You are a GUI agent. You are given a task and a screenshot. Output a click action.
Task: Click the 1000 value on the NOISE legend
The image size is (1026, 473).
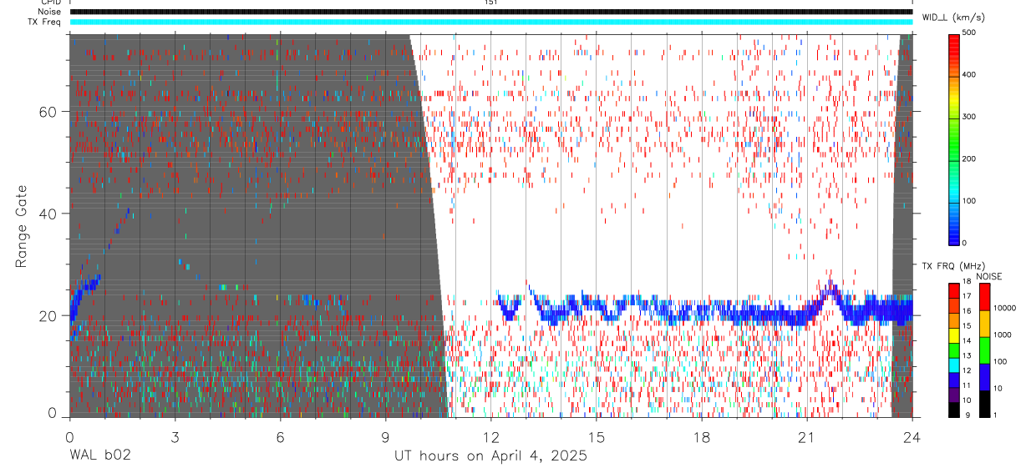(1003, 335)
